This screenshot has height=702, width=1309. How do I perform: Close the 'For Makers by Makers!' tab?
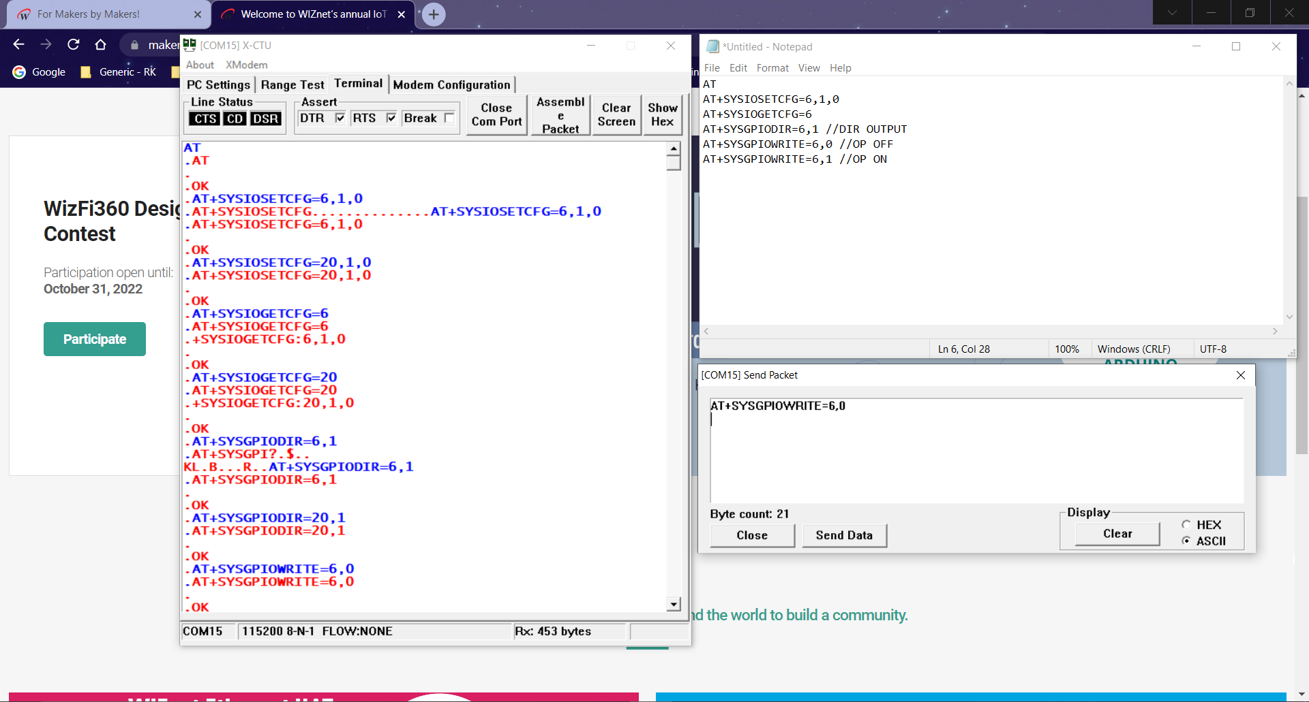[x=198, y=14]
